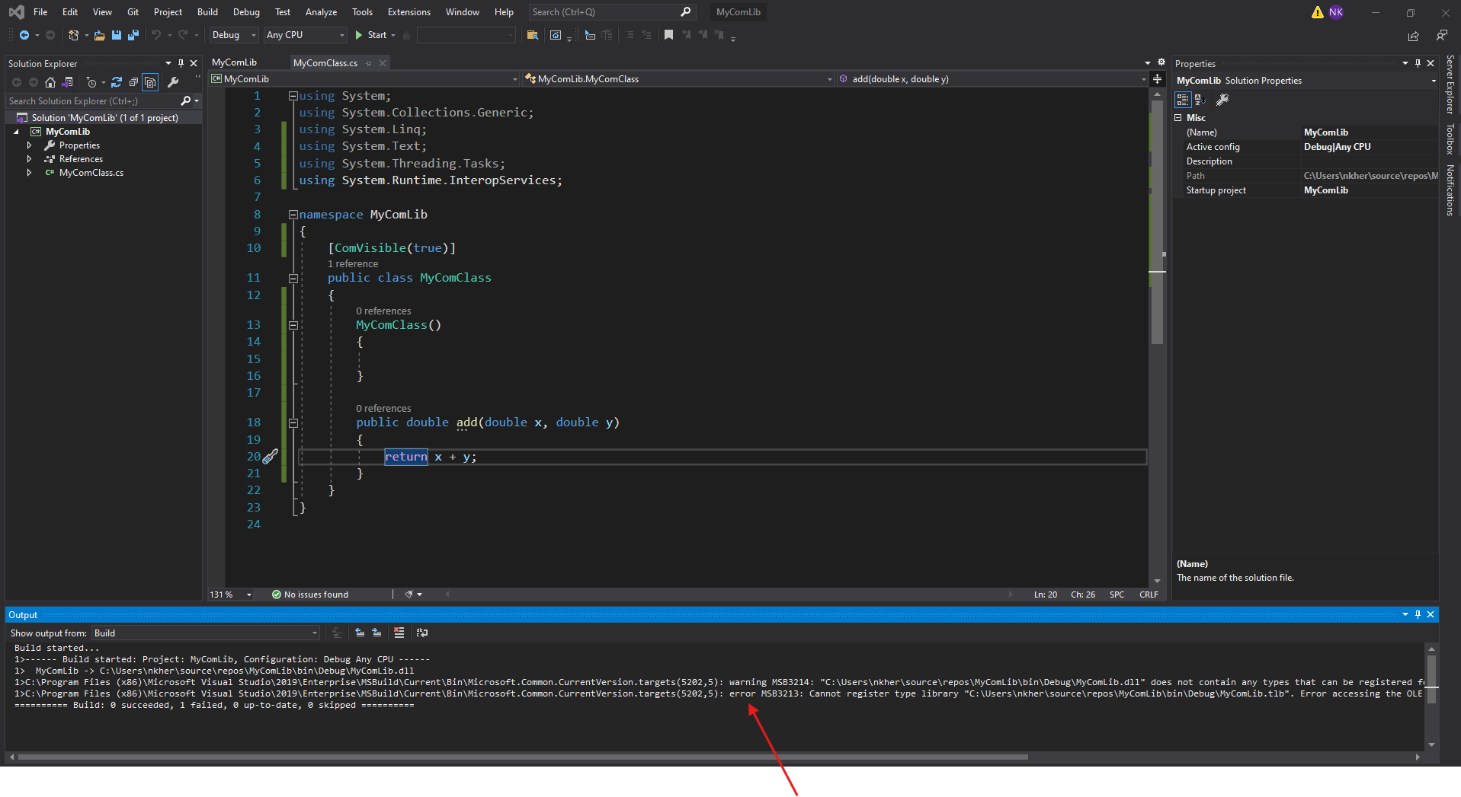Expand the References node in Solution Explorer
1461x797 pixels.
[x=30, y=159]
